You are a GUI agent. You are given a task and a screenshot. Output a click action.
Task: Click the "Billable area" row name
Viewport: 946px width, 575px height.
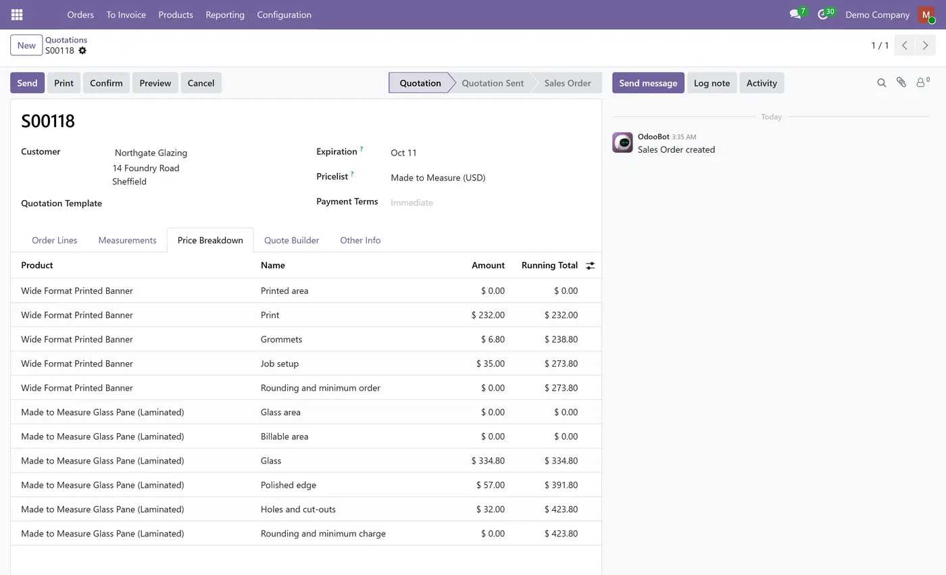(x=284, y=436)
